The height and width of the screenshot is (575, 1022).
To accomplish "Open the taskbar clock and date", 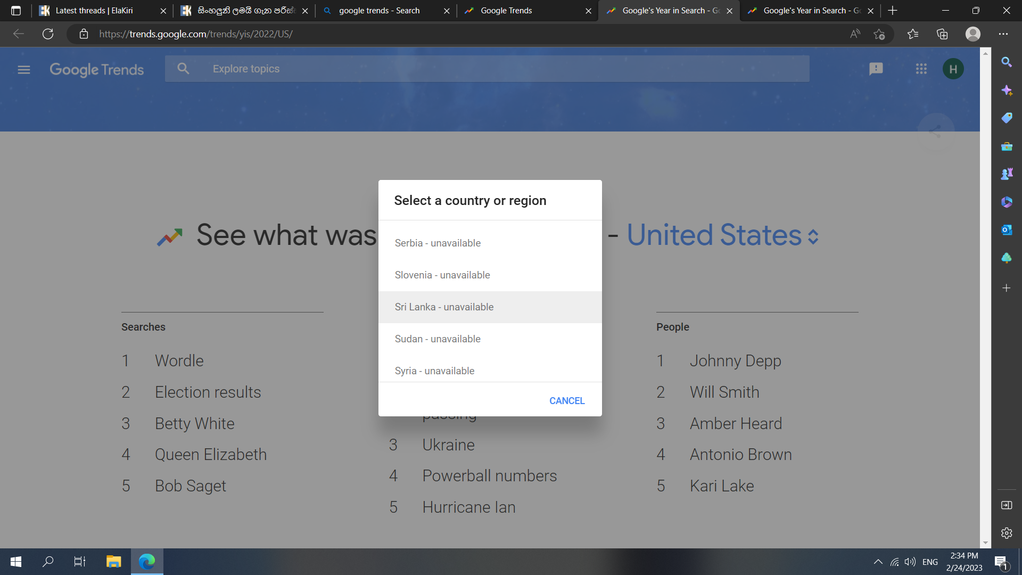I will coord(964,562).
